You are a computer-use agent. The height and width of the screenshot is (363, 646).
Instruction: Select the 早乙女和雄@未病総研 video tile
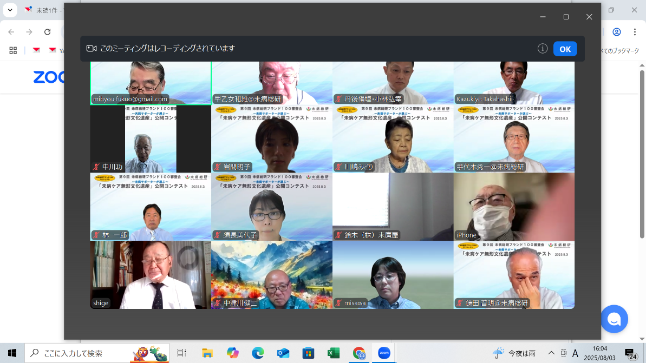pyautogui.click(x=271, y=83)
